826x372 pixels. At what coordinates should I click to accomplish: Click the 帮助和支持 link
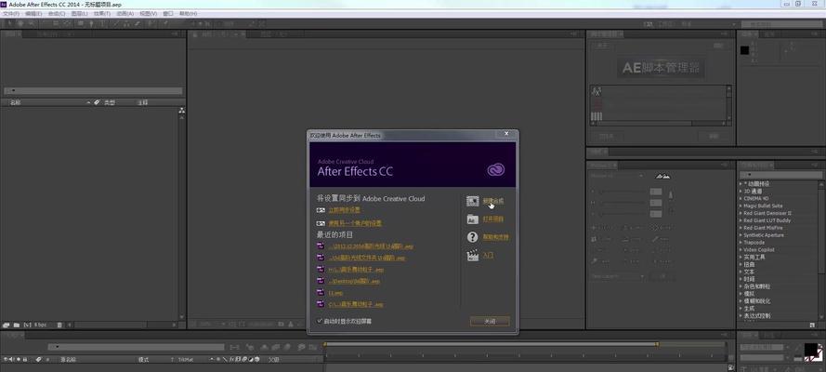tap(496, 237)
